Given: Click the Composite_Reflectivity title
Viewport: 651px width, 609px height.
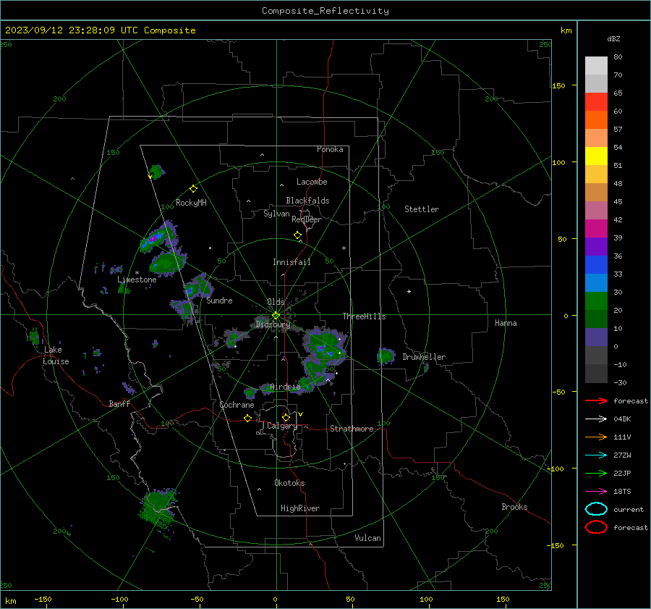Looking at the screenshot, I should (x=325, y=11).
